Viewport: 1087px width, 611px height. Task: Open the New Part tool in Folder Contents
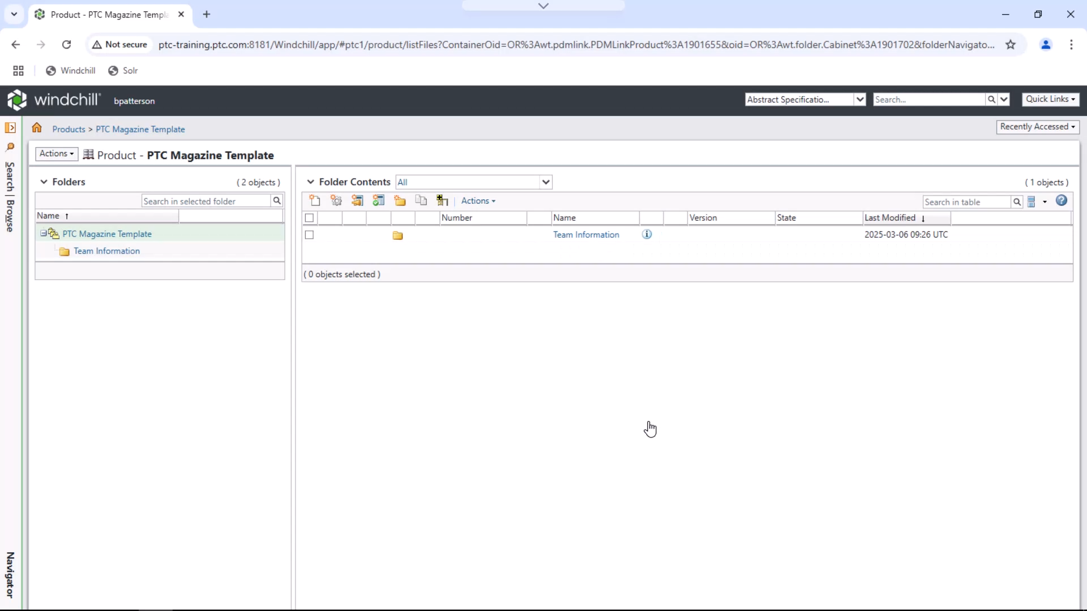tap(336, 200)
